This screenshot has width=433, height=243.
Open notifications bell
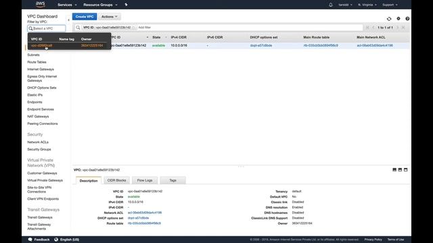331,5
